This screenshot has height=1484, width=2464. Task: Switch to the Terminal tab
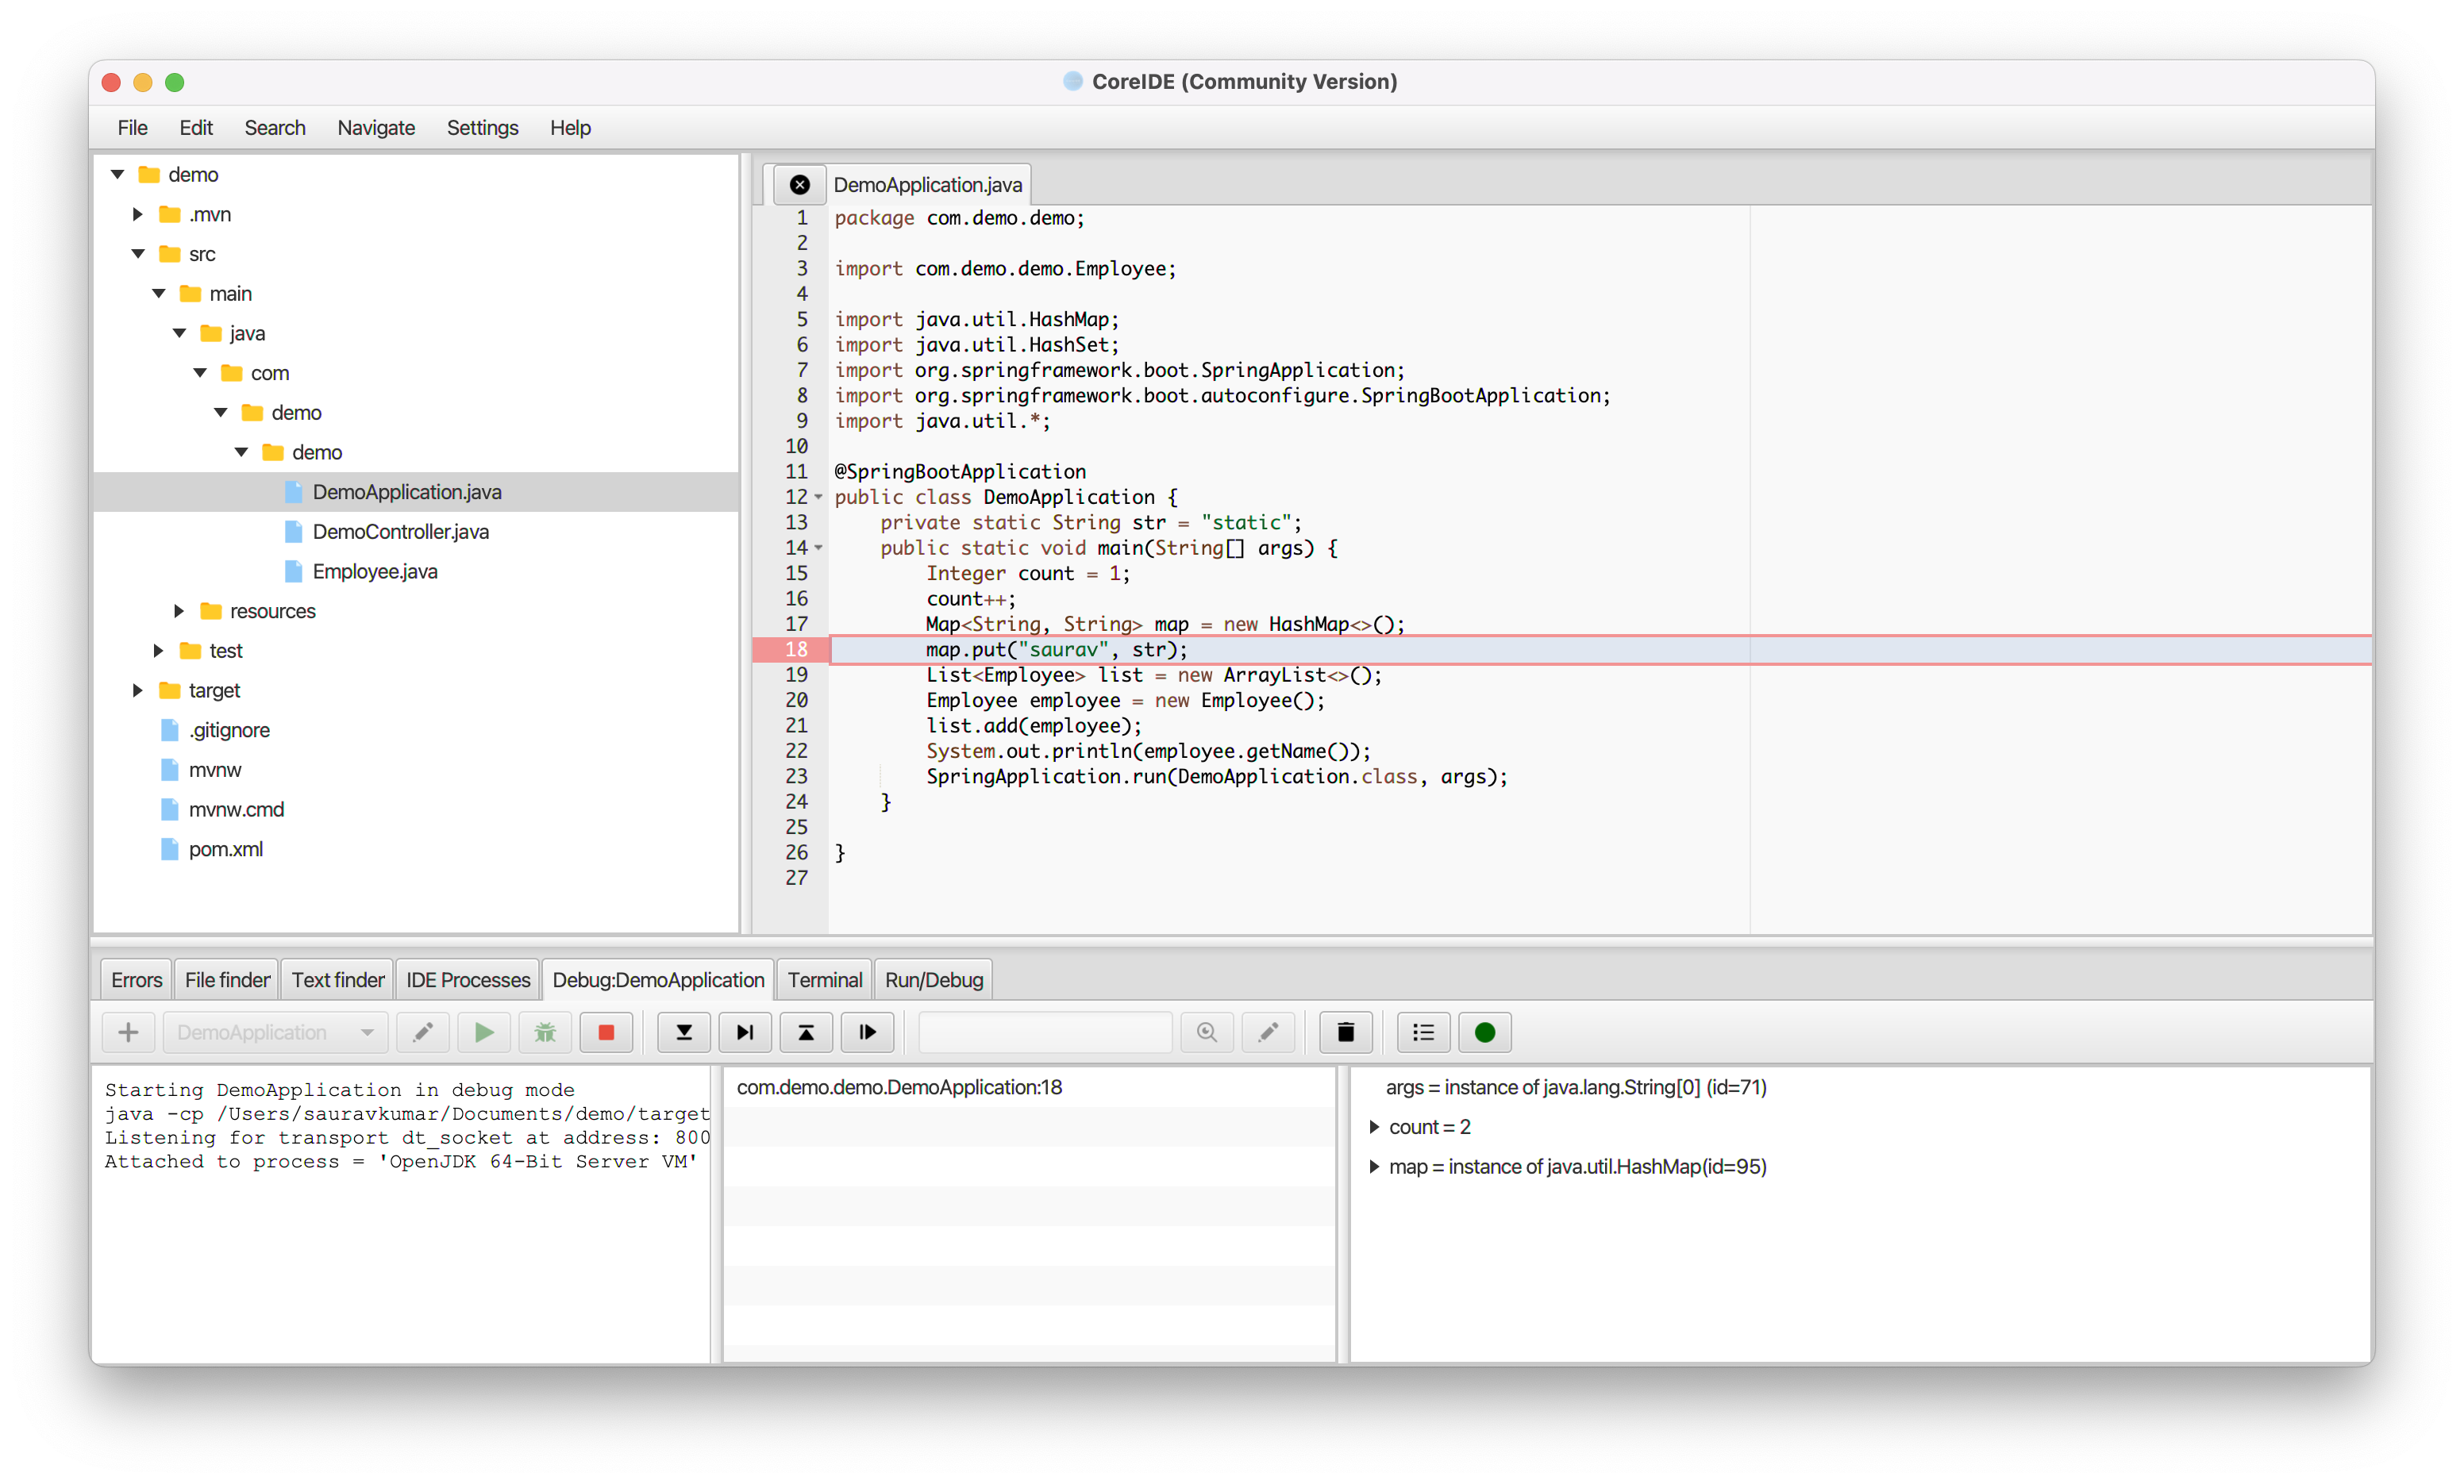coord(824,980)
